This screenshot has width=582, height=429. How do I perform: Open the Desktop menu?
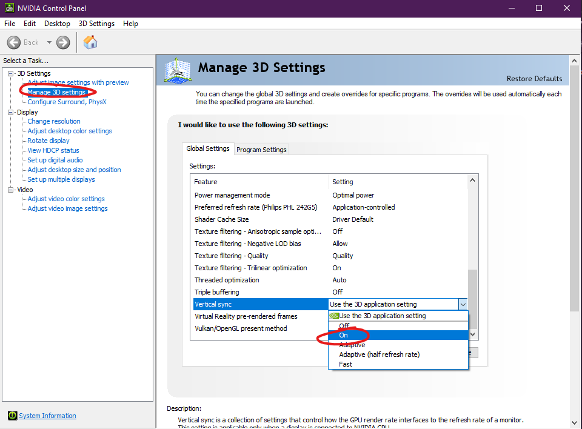(x=57, y=24)
